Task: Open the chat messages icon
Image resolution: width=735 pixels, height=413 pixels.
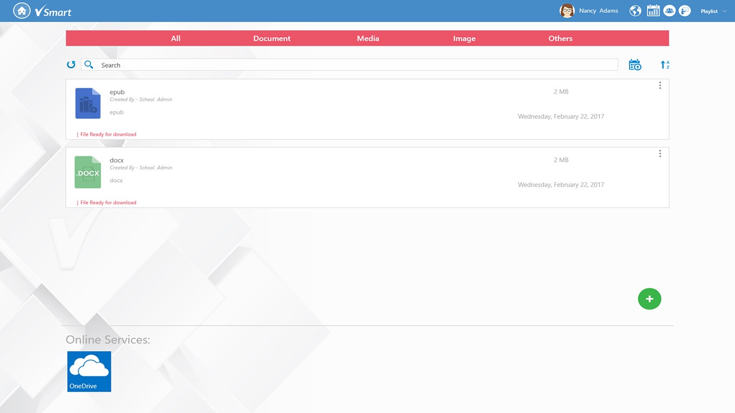Action: click(684, 11)
